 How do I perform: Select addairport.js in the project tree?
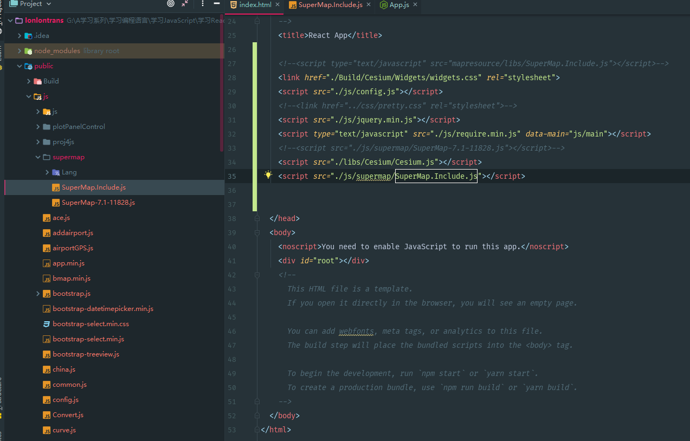click(x=73, y=233)
